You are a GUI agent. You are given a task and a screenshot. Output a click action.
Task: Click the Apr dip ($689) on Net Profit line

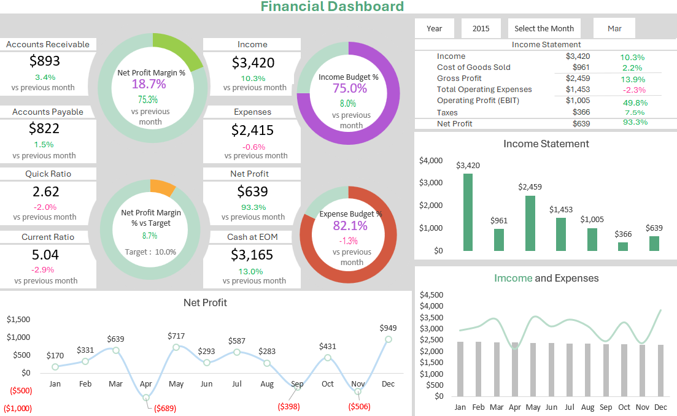[145, 398]
